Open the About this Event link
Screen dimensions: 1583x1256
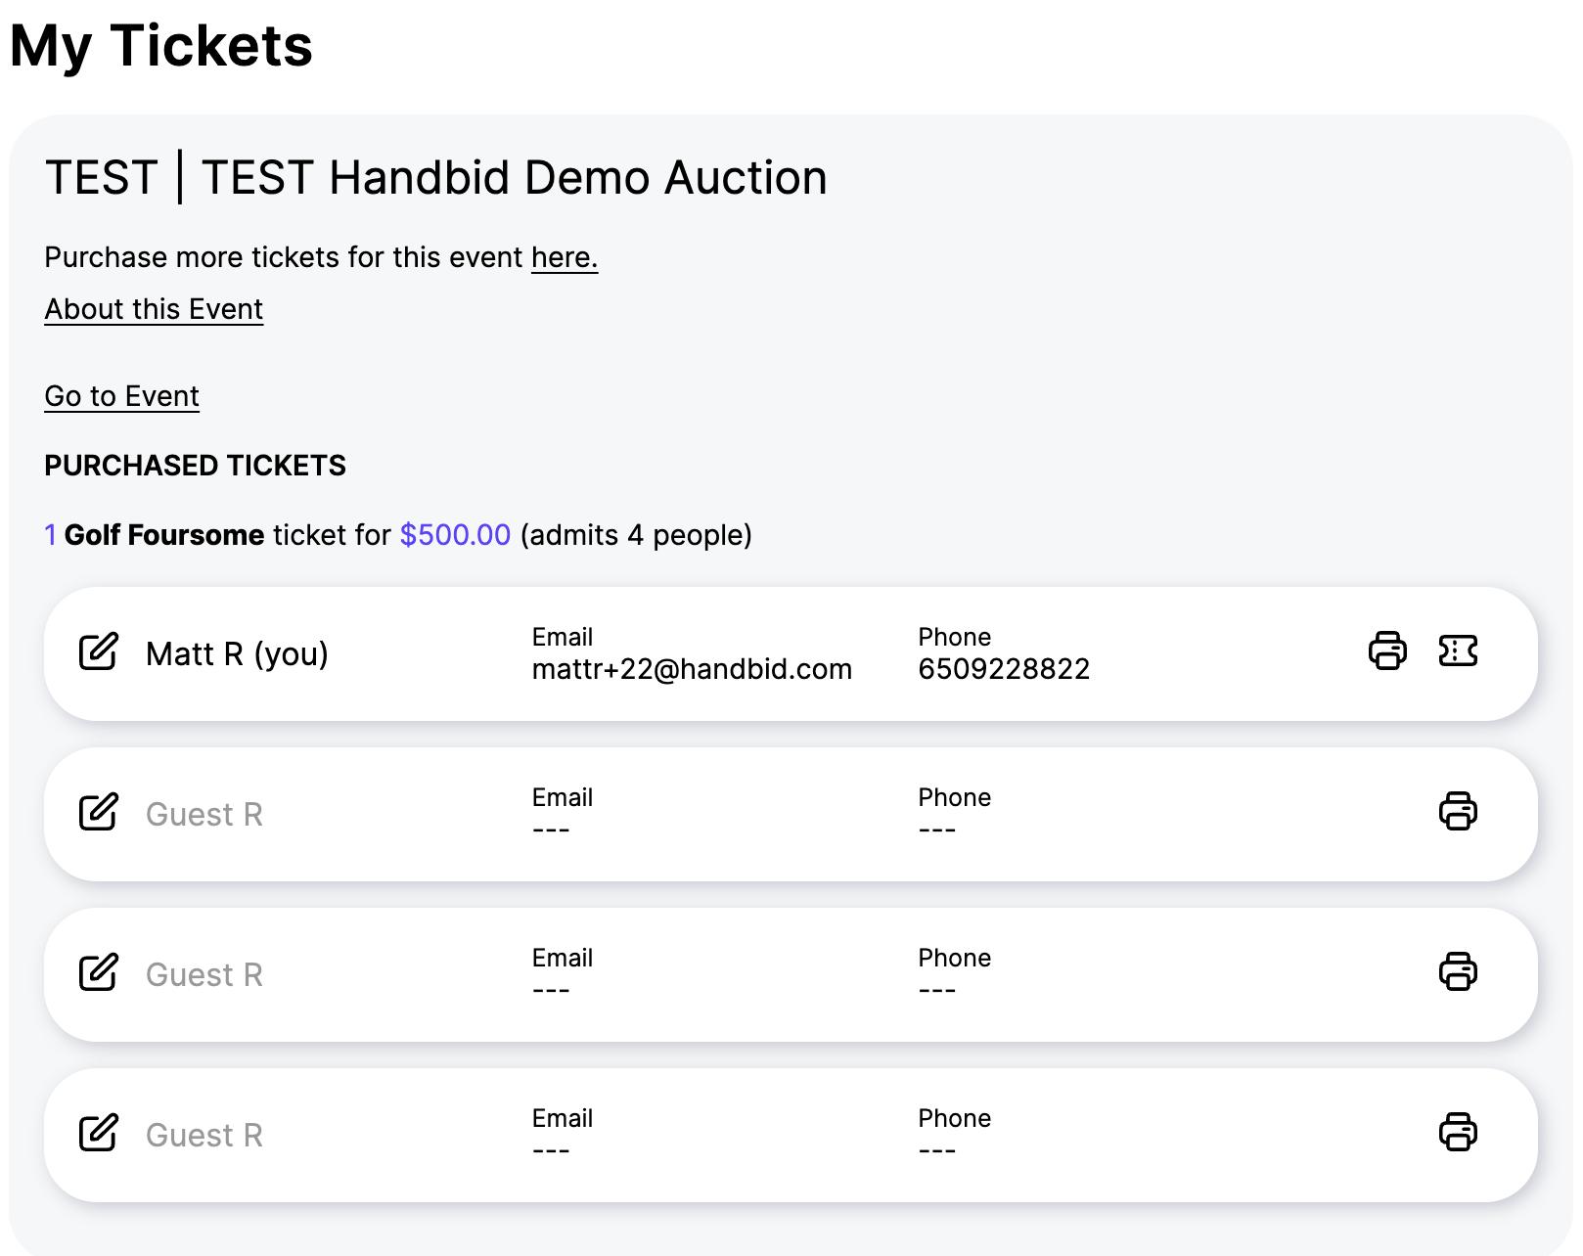click(153, 309)
